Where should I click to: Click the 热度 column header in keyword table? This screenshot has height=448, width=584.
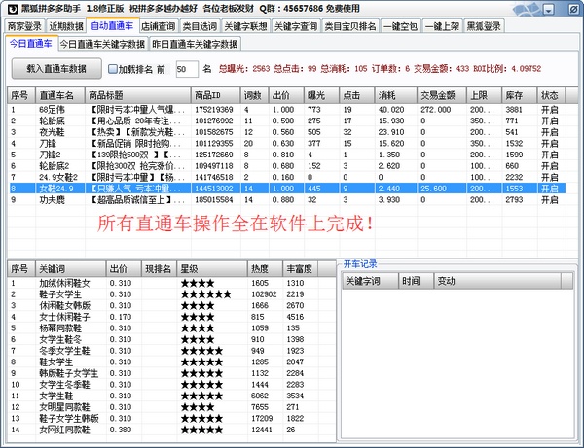tap(260, 267)
